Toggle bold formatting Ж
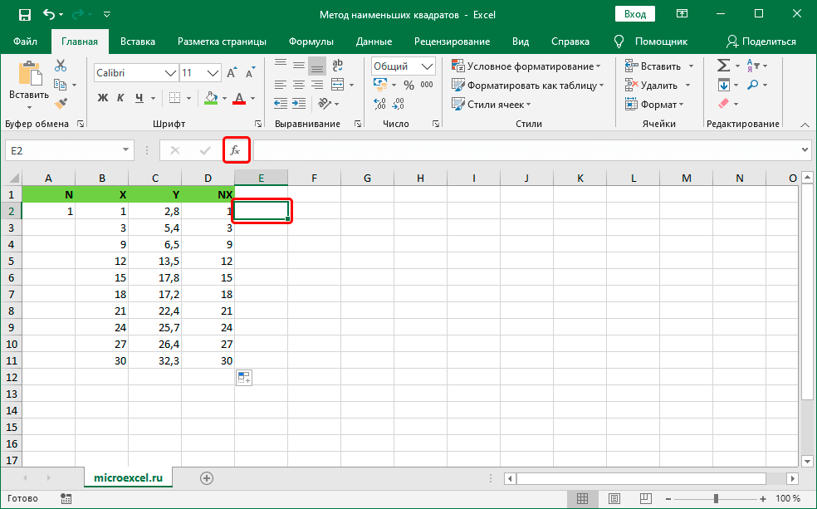817x509 pixels. (x=103, y=98)
